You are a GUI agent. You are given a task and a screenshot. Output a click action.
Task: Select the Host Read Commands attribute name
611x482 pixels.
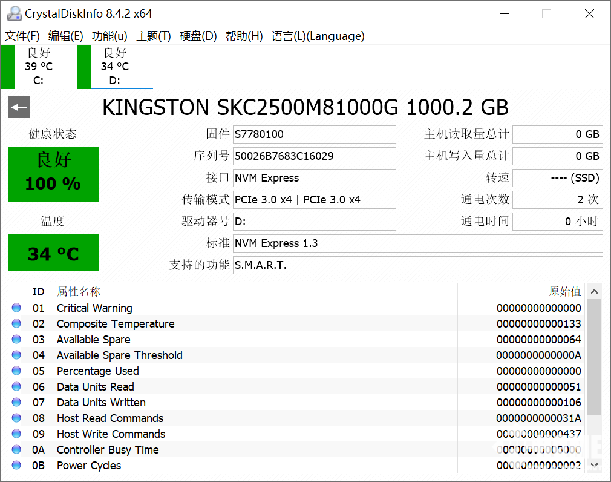[x=110, y=418]
